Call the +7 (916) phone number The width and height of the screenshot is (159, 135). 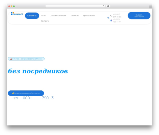pyautogui.click(x=117, y=20)
